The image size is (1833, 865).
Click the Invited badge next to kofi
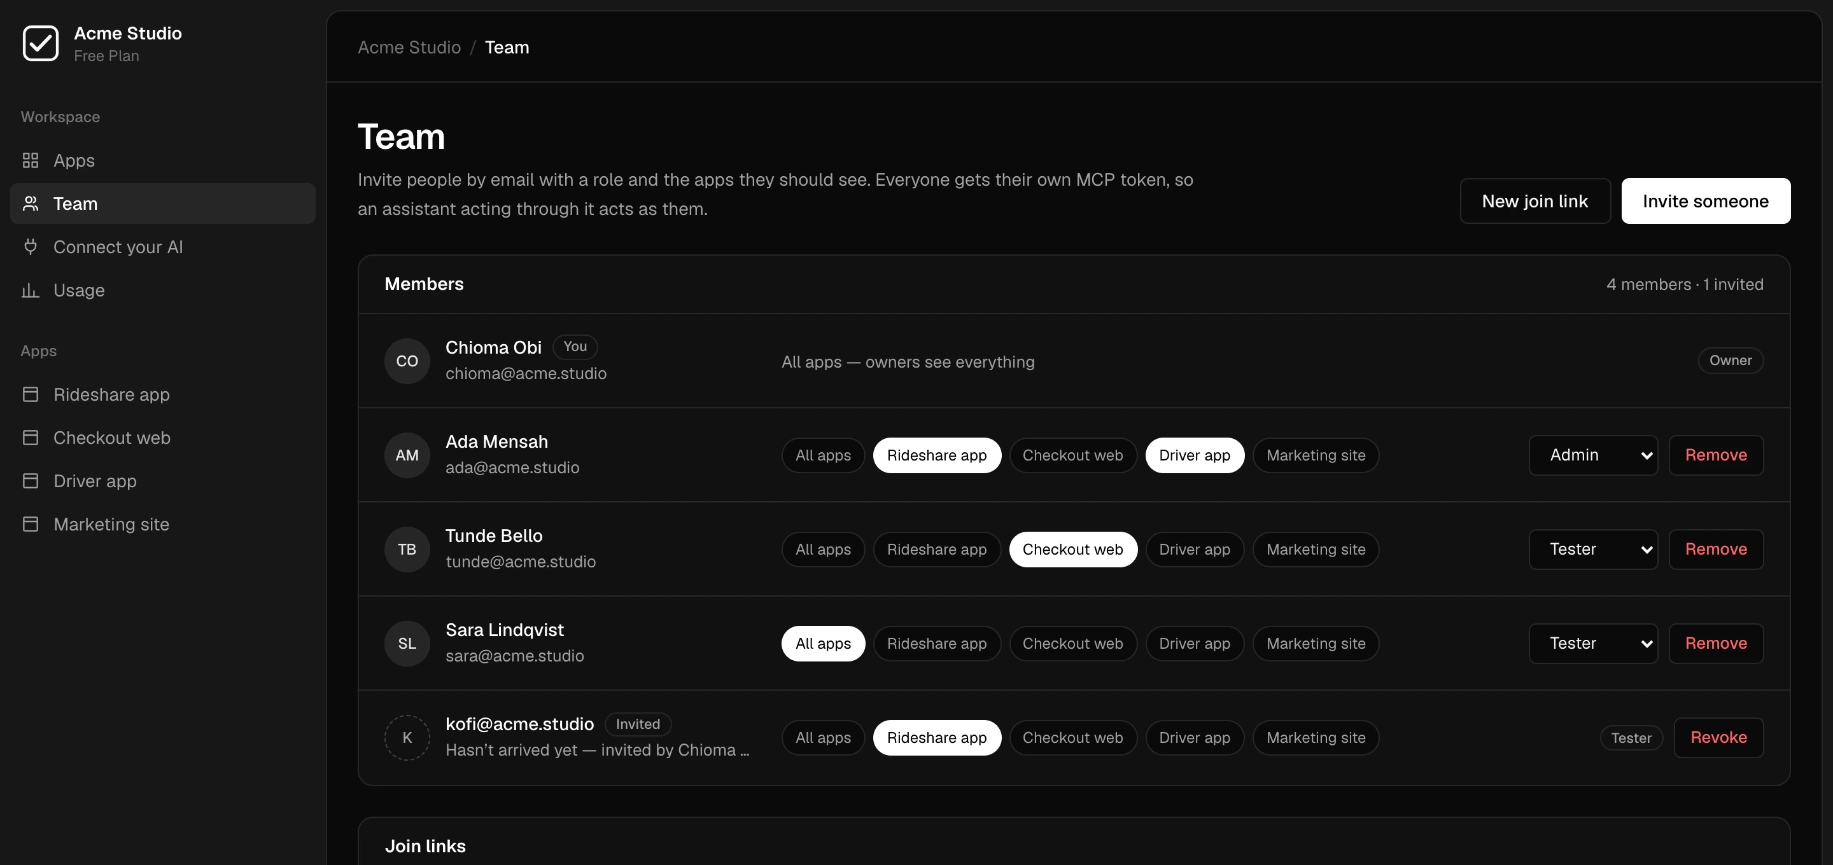tap(638, 724)
